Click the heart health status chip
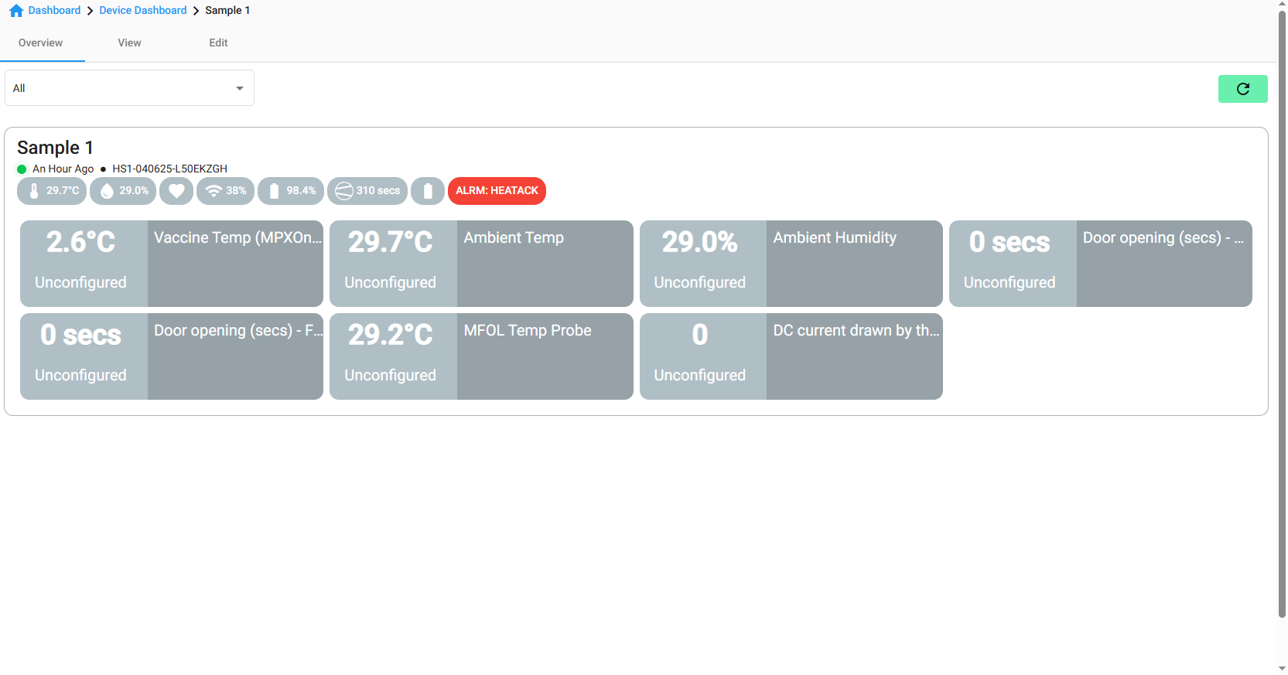 tap(176, 191)
